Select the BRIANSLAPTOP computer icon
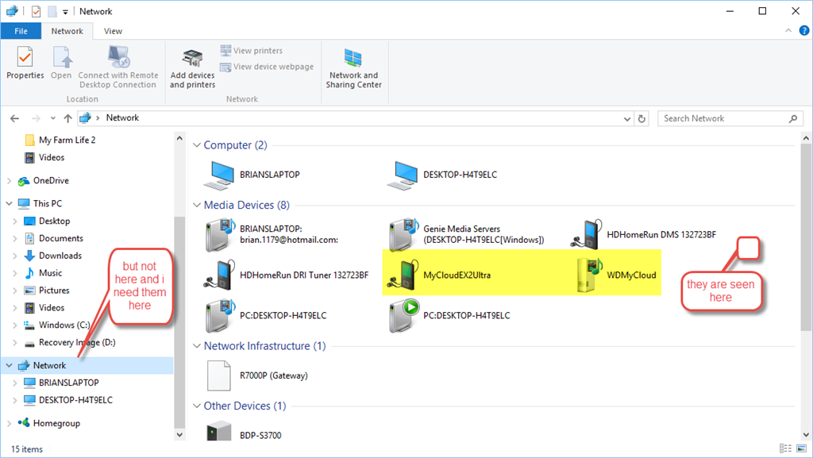Screen dimensions: 813x458 [252, 175]
